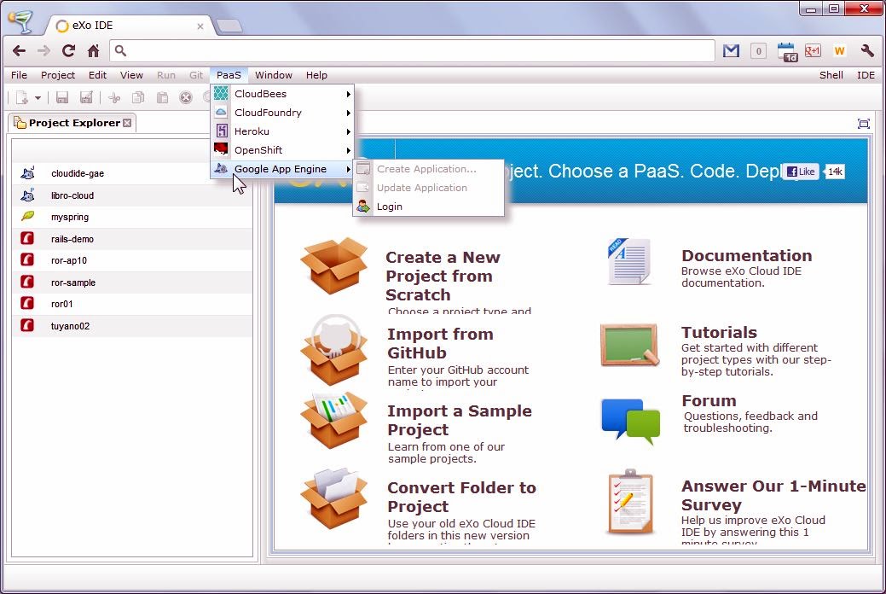Open the Window menu
The image size is (886, 594).
(x=273, y=75)
